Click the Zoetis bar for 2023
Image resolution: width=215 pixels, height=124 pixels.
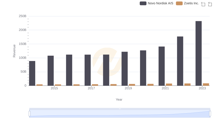206,84
